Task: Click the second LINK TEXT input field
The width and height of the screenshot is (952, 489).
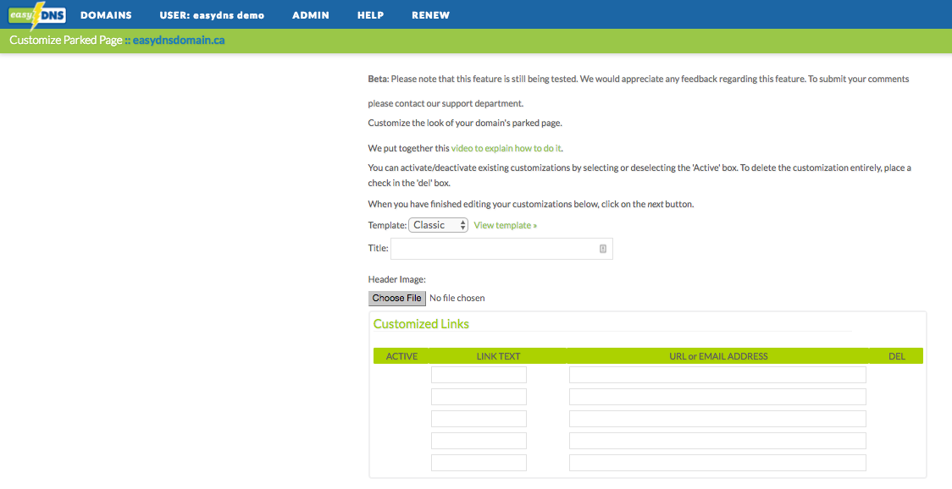Action: (x=479, y=397)
